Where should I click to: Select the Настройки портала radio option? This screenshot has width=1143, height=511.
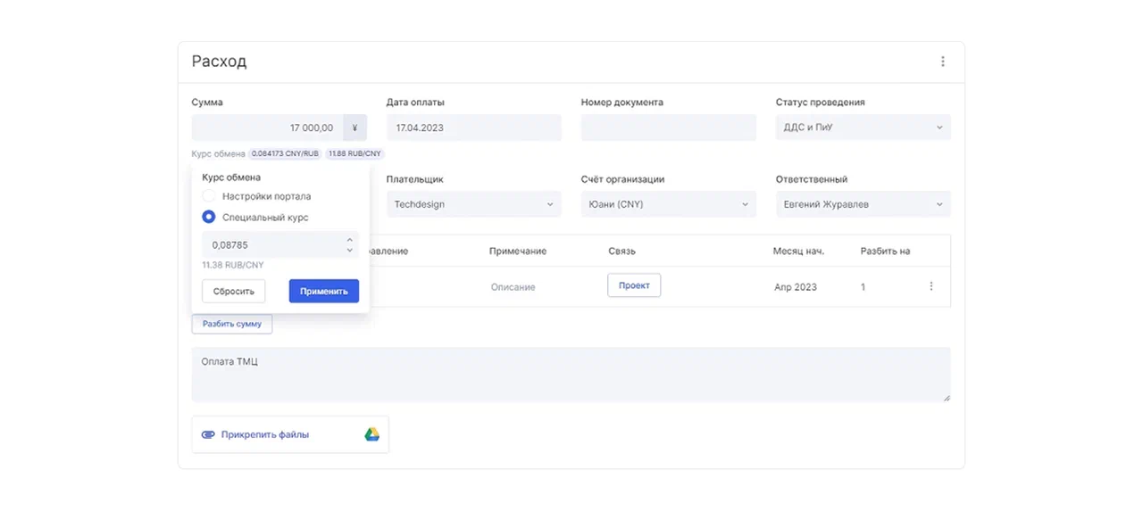(x=209, y=196)
